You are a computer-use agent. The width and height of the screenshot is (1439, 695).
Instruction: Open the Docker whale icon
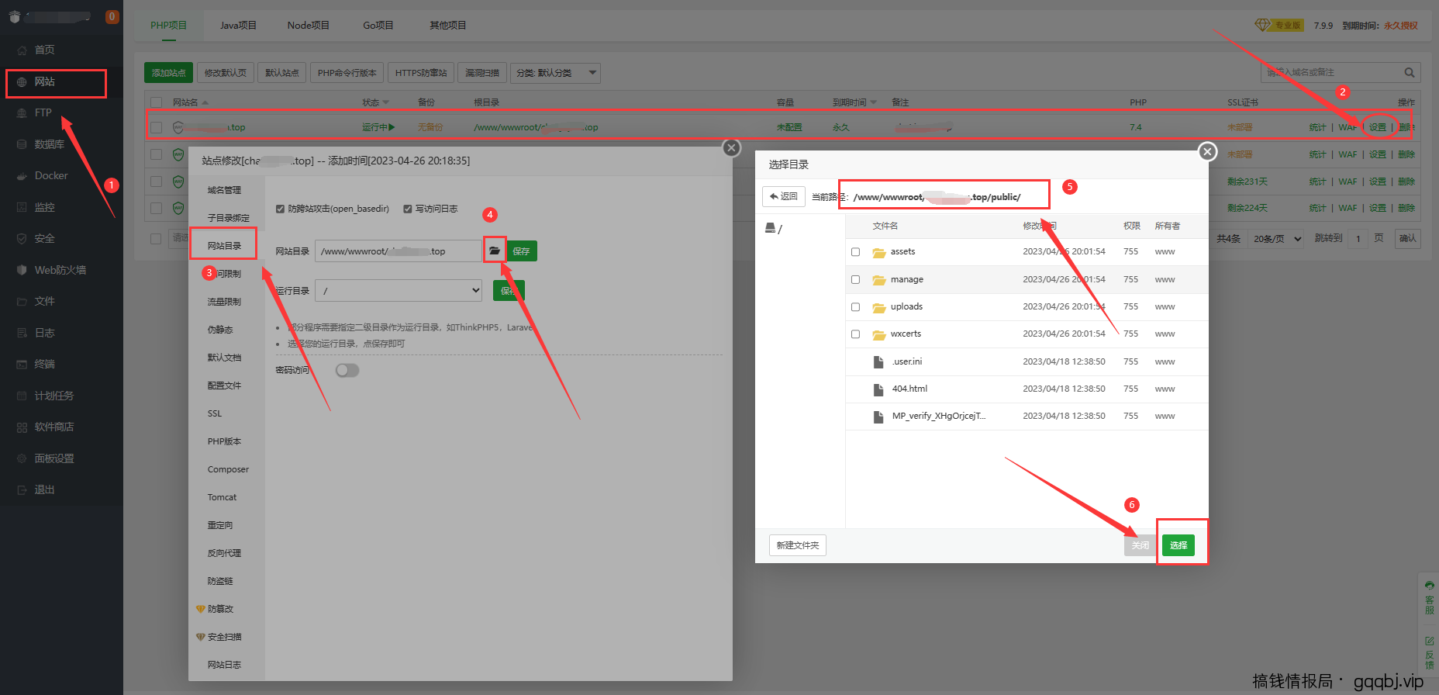(x=22, y=176)
